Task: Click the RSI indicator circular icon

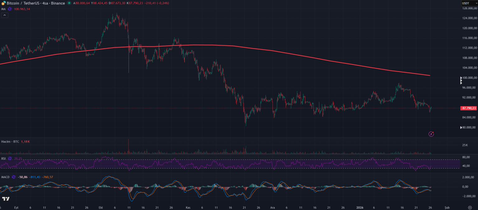Action: click(x=10, y=159)
